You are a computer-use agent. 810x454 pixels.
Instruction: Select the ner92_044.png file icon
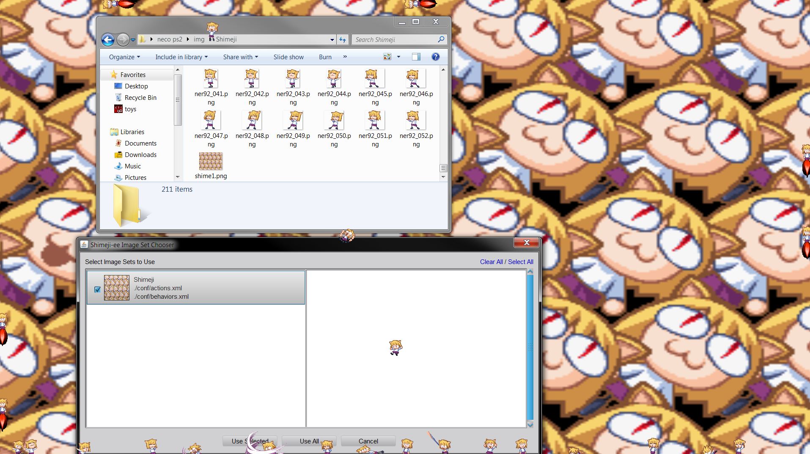click(333, 78)
